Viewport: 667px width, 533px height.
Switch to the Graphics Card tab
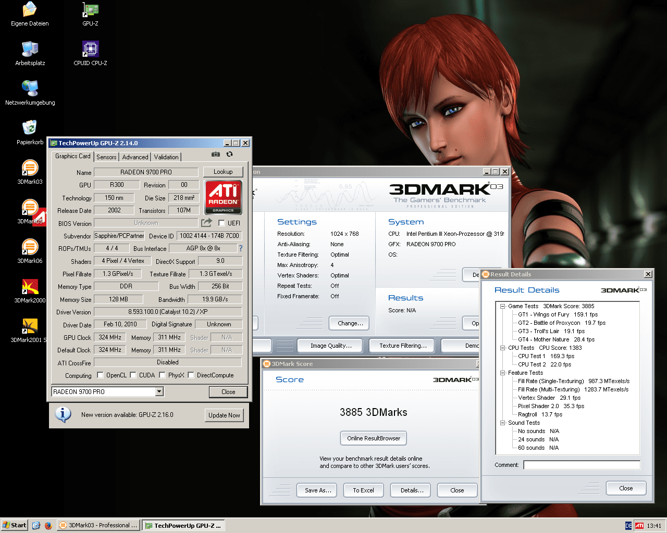tap(73, 156)
